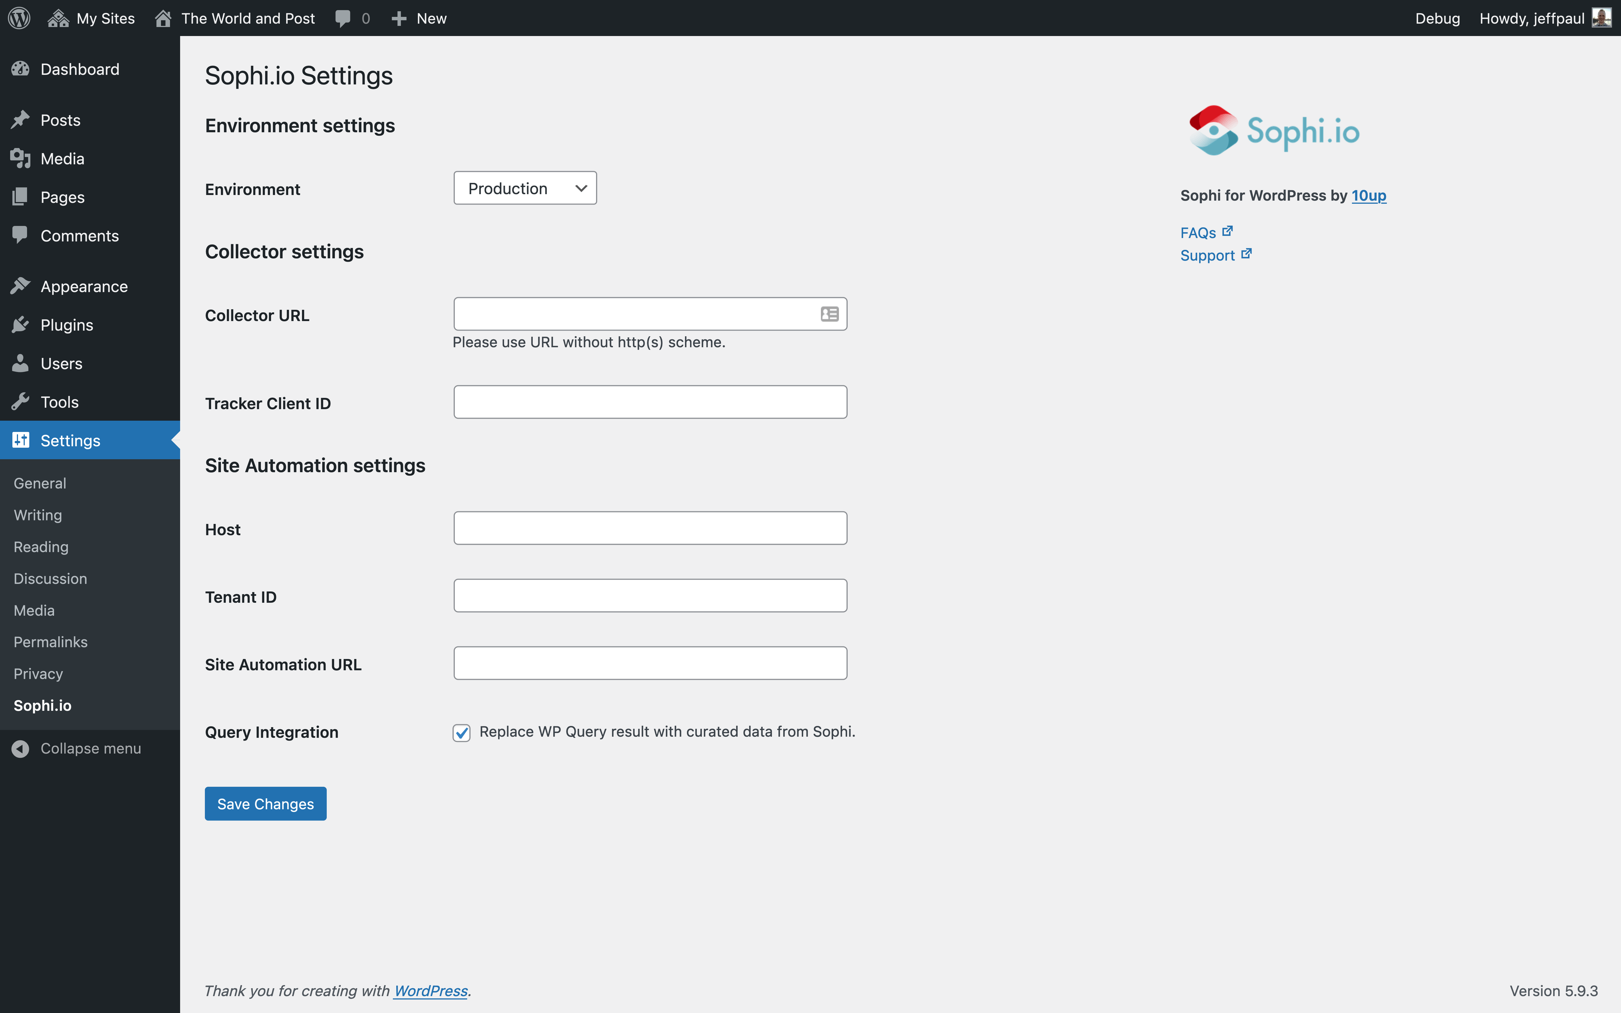This screenshot has height=1013, width=1621.
Task: Click the WordPress logo icon
Action: point(19,18)
